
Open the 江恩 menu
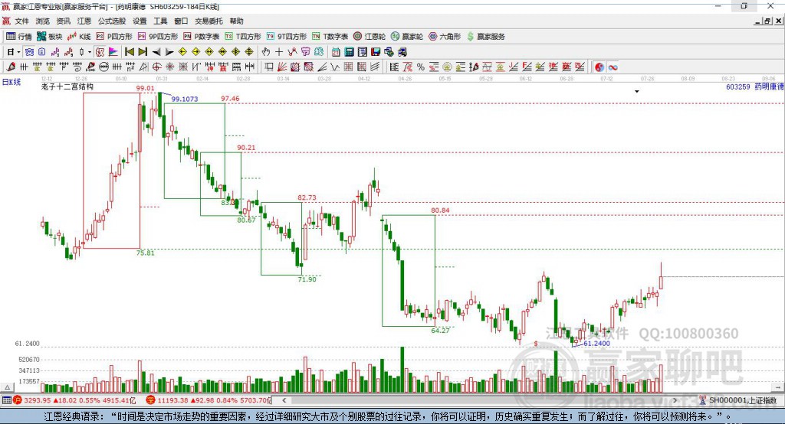coord(84,21)
